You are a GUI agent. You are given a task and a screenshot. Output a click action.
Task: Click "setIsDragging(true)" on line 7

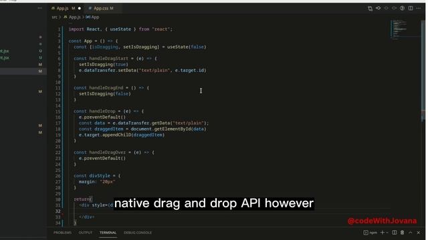point(104,65)
